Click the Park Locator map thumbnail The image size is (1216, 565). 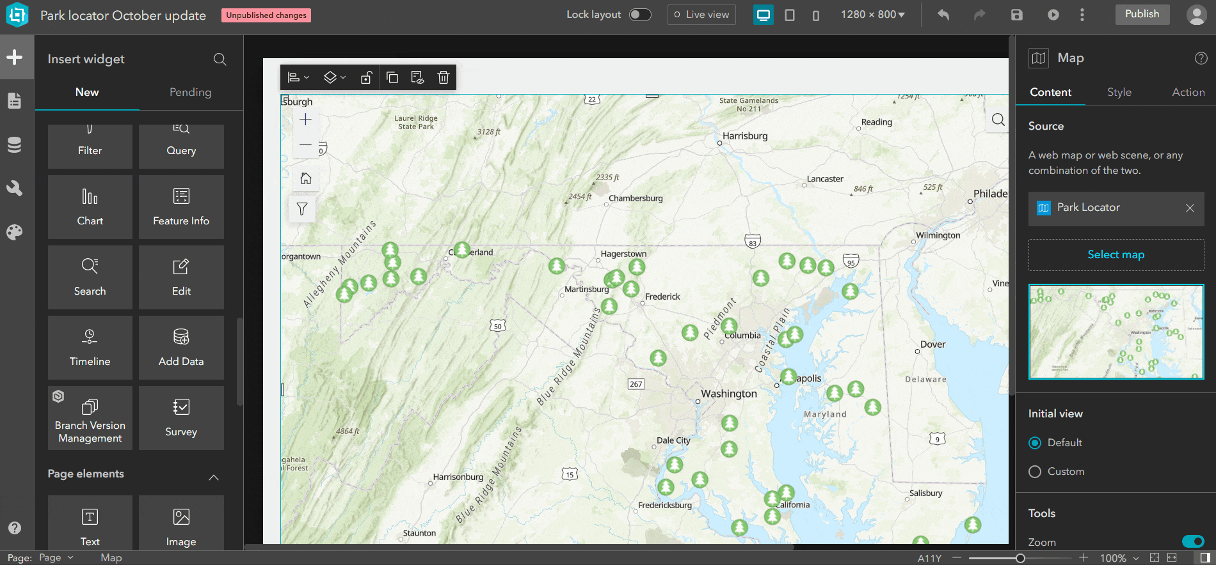tap(1116, 332)
